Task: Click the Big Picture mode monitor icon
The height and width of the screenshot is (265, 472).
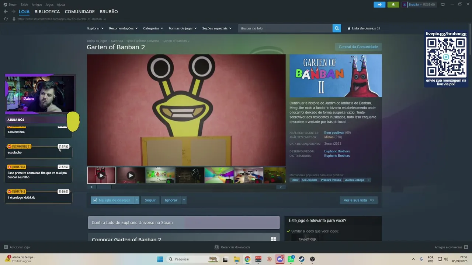Action: [442, 4]
